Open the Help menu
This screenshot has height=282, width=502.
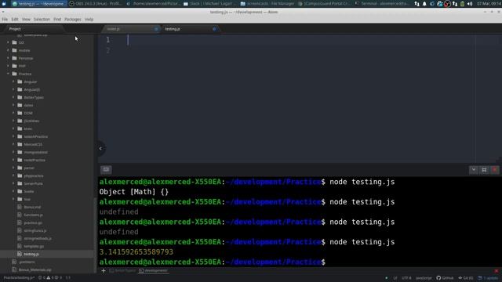click(89, 20)
